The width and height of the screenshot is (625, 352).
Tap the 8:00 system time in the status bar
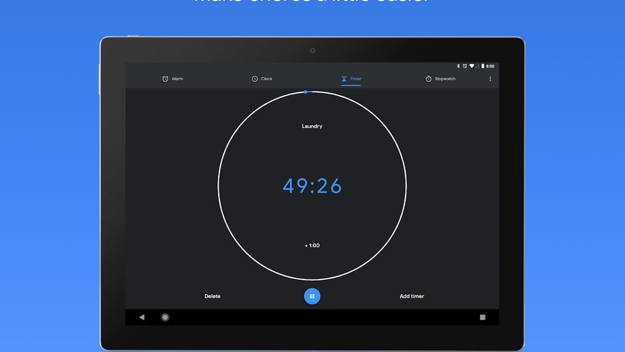[x=491, y=67]
